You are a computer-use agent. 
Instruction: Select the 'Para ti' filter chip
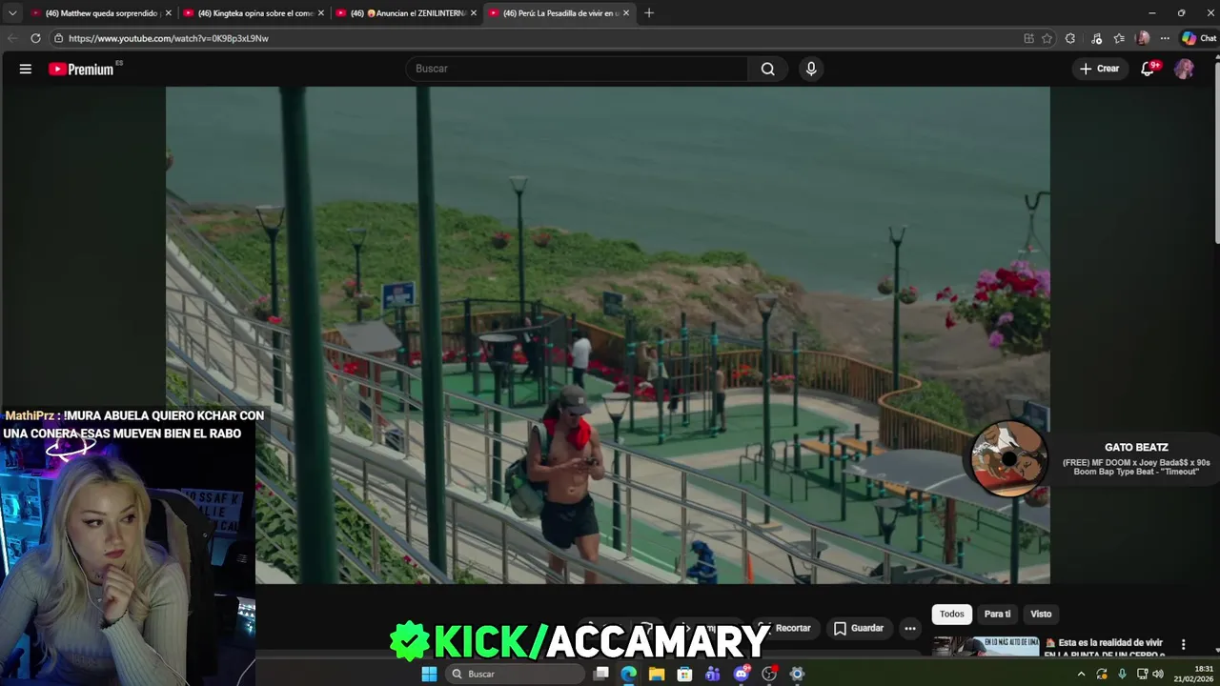(x=997, y=614)
